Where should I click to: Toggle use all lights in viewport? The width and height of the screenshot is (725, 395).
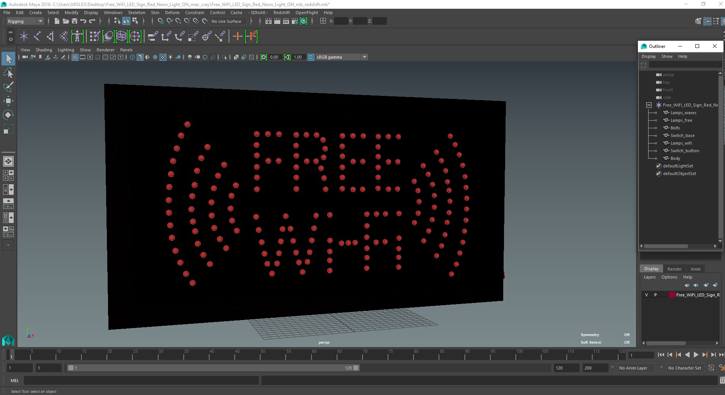click(x=170, y=57)
